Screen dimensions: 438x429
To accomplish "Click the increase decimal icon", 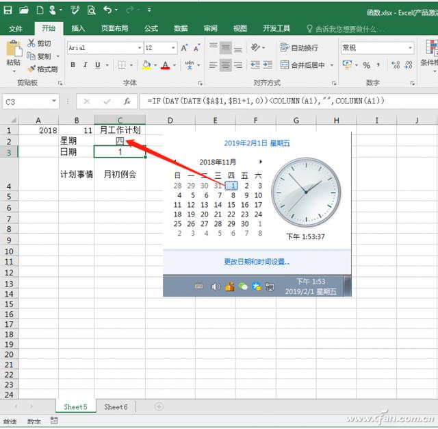I will [x=396, y=65].
